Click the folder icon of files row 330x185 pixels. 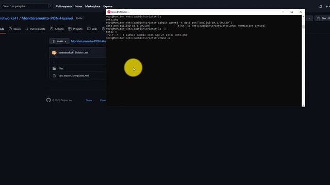pyautogui.click(x=54, y=68)
